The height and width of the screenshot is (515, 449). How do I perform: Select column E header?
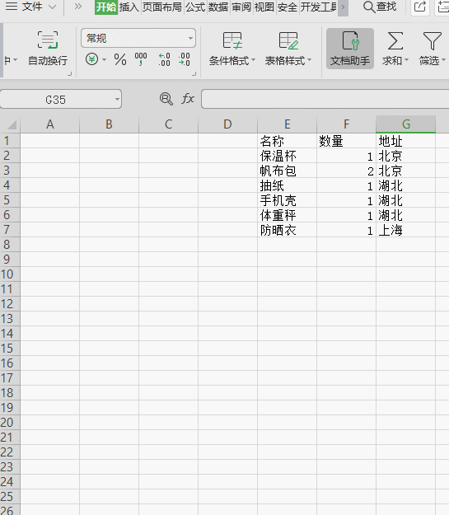coord(287,124)
